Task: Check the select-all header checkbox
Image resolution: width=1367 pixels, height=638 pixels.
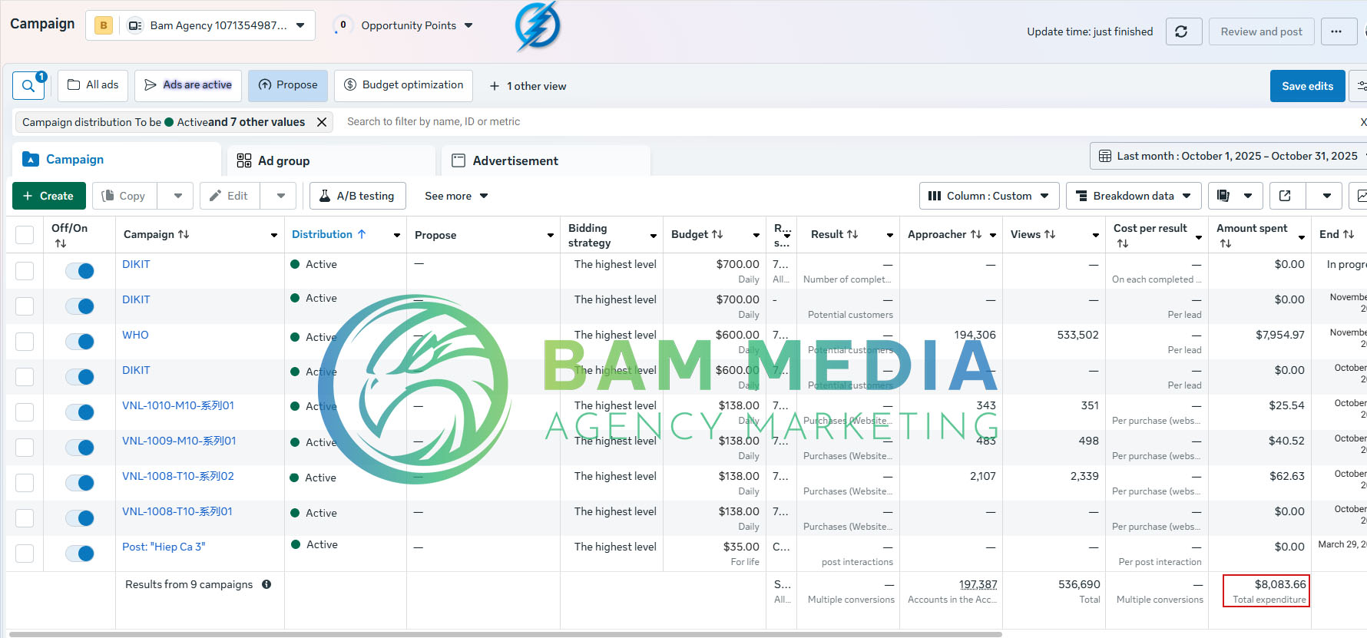Action: [25, 235]
